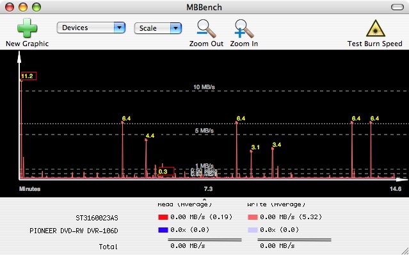This screenshot has width=409, height=255.
Task: Click the Write (Average) column header
Action: click(x=277, y=204)
